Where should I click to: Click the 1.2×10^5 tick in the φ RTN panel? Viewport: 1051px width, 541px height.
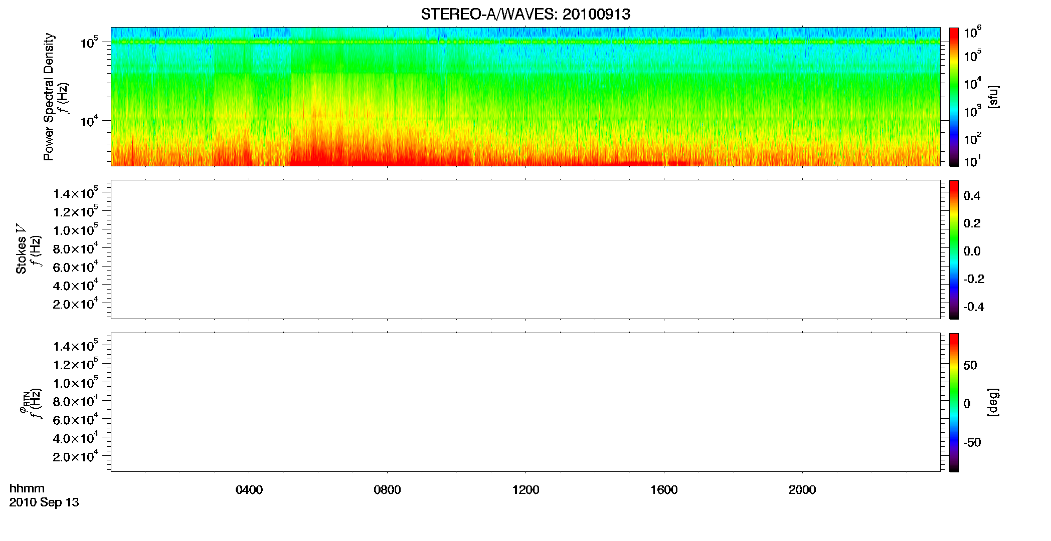click(76, 364)
